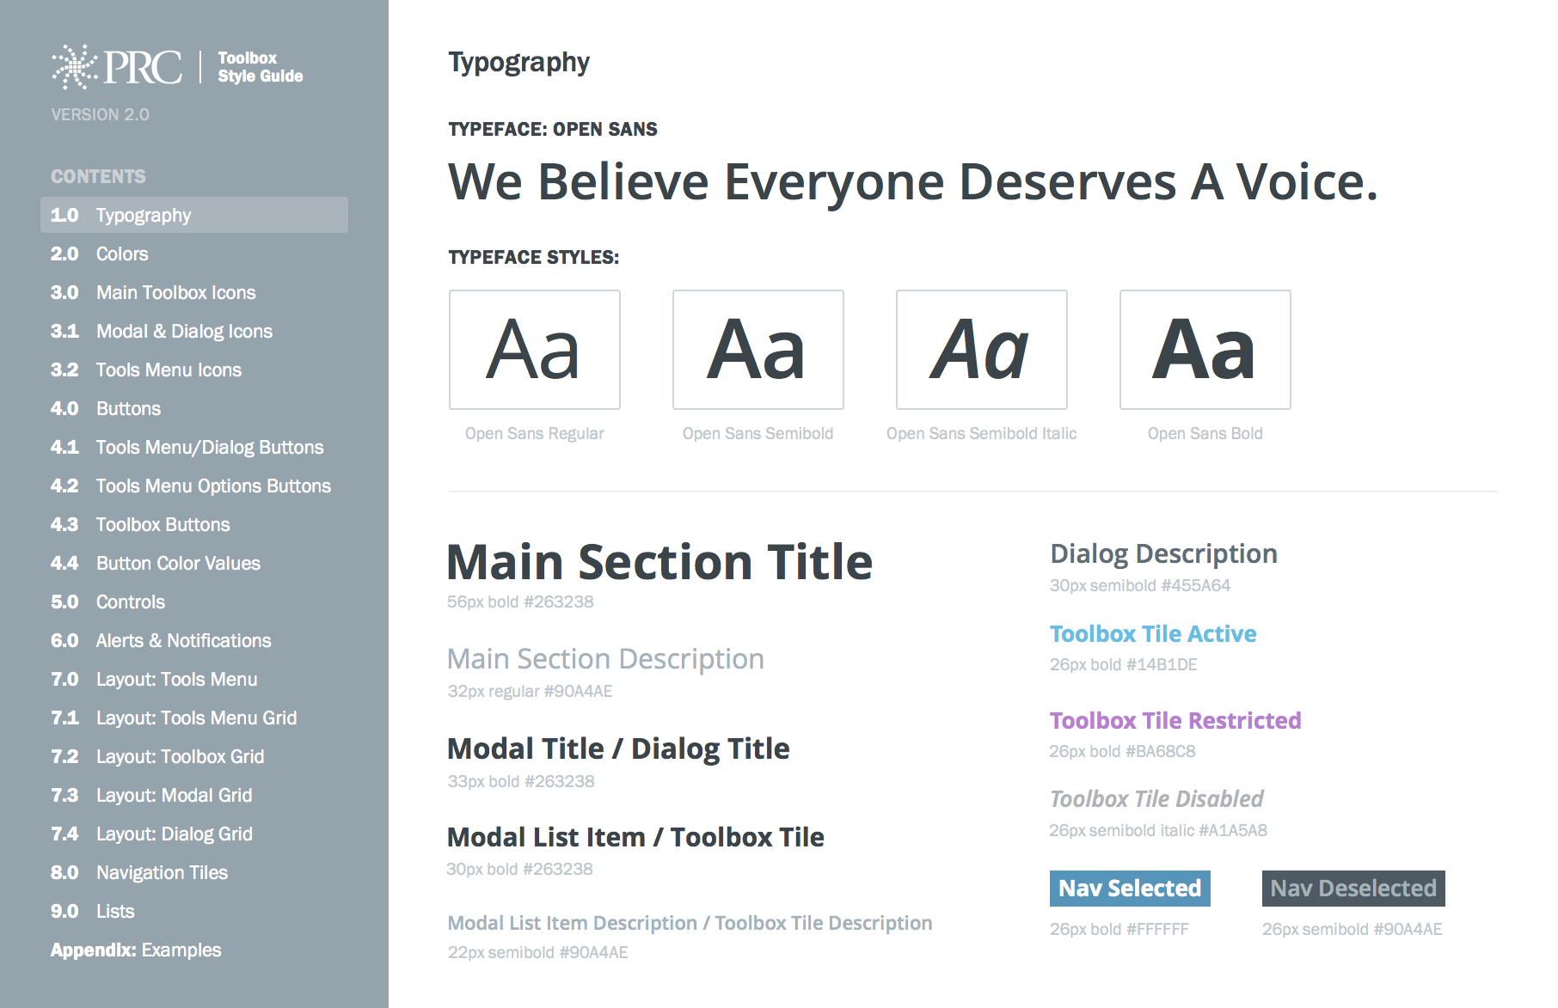Click the PRC starburst logo icon
The height and width of the screenshot is (1008, 1558).
[75, 67]
